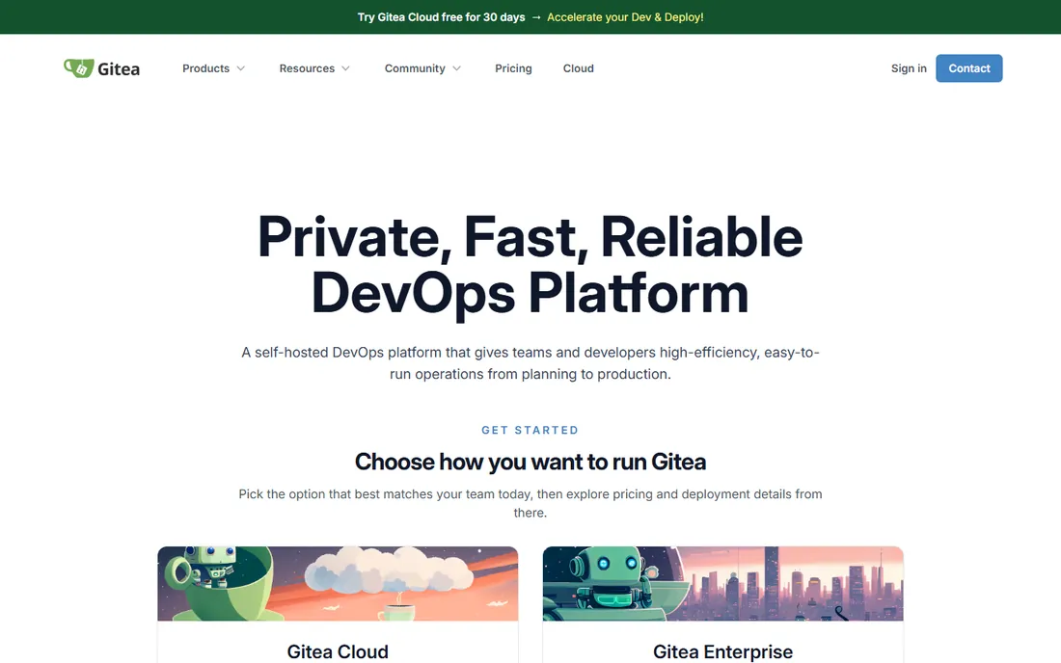Select the Gitea Cloud card title
The image size is (1061, 663).
point(338,651)
